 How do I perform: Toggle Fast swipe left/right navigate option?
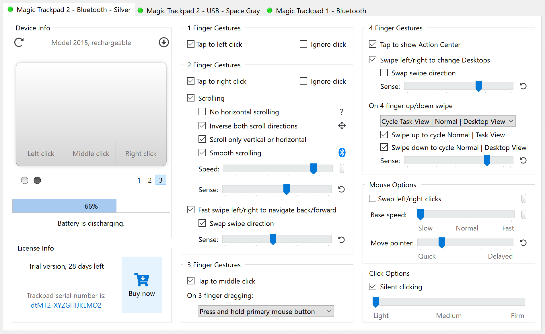pyautogui.click(x=191, y=210)
